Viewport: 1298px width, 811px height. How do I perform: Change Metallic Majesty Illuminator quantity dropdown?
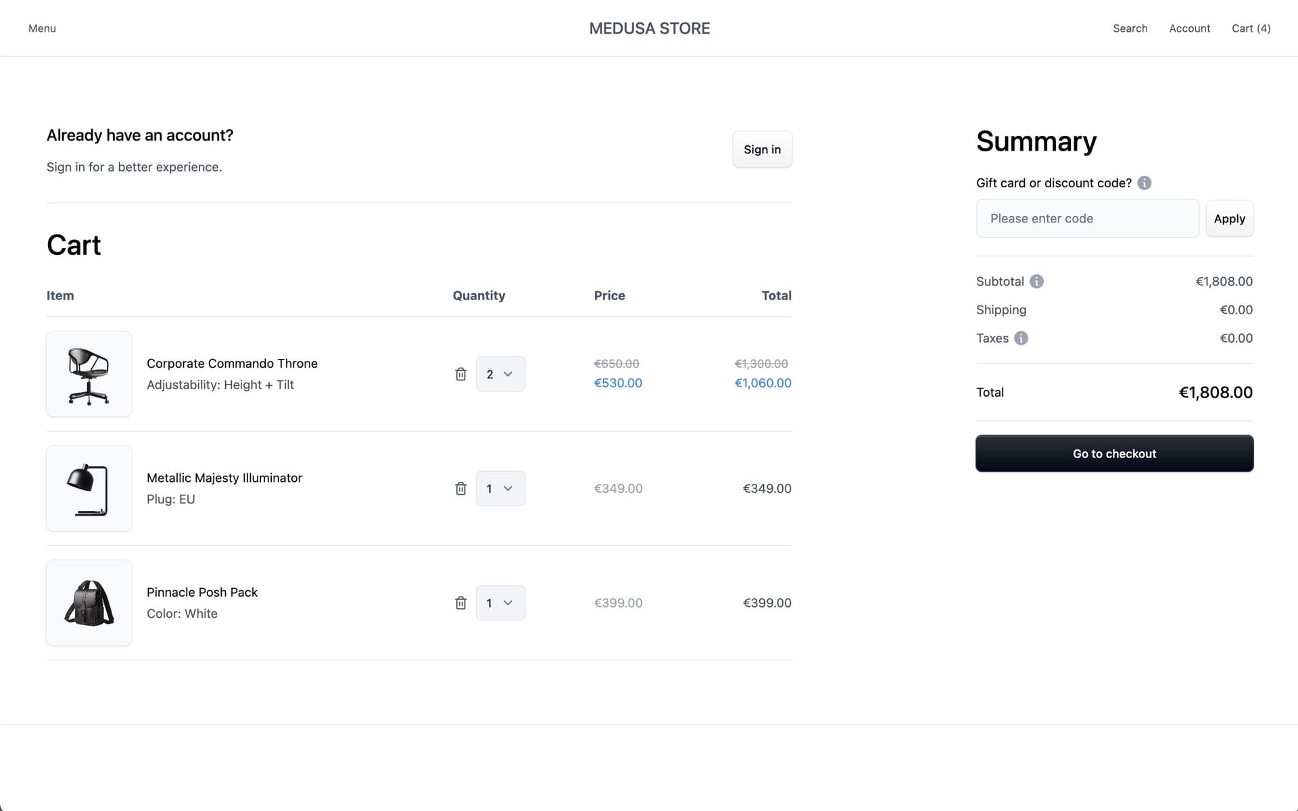(500, 488)
